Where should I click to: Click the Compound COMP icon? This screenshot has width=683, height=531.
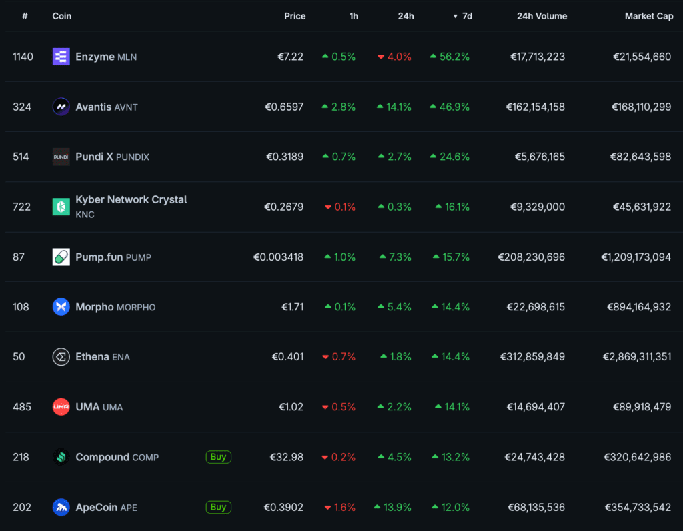(61, 457)
